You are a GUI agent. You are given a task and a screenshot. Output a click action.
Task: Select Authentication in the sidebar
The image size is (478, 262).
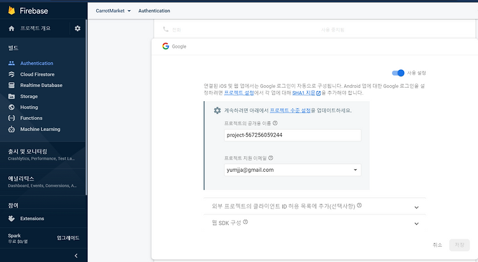36,64
